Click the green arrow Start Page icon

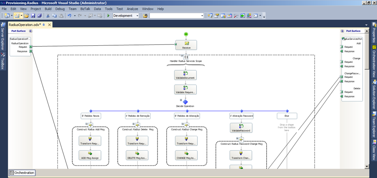(242, 16)
